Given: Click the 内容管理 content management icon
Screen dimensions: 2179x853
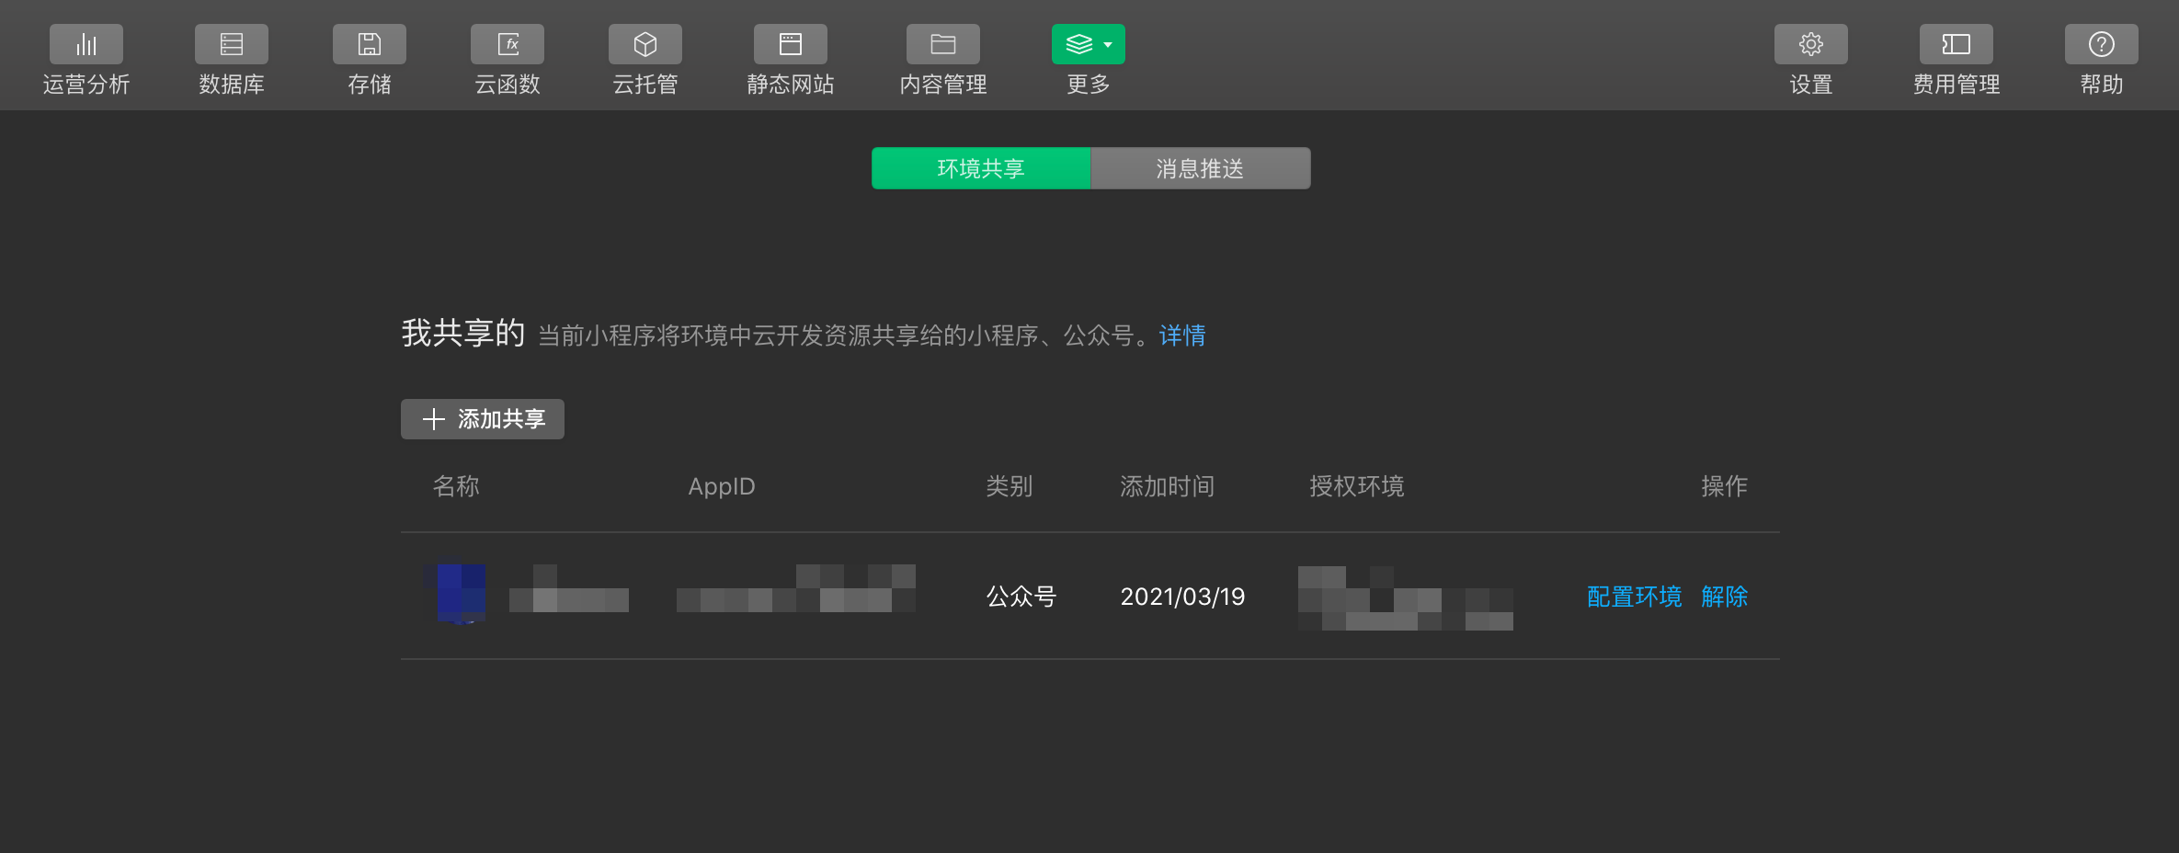Looking at the screenshot, I should click(943, 44).
